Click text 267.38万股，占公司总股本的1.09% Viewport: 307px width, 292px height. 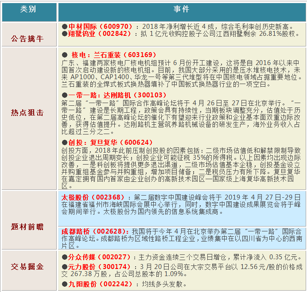[x=127, y=274]
